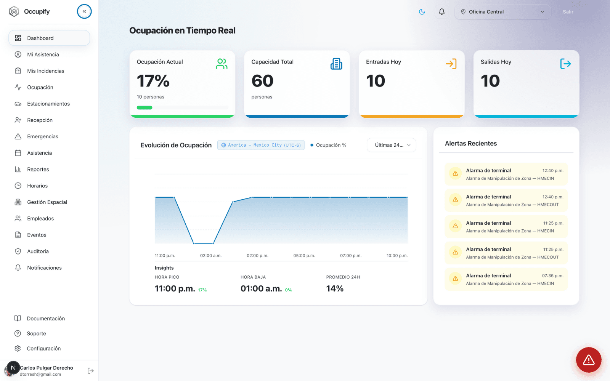Open the 07:36 p.m. Alarma de terminal alert

(x=506, y=279)
